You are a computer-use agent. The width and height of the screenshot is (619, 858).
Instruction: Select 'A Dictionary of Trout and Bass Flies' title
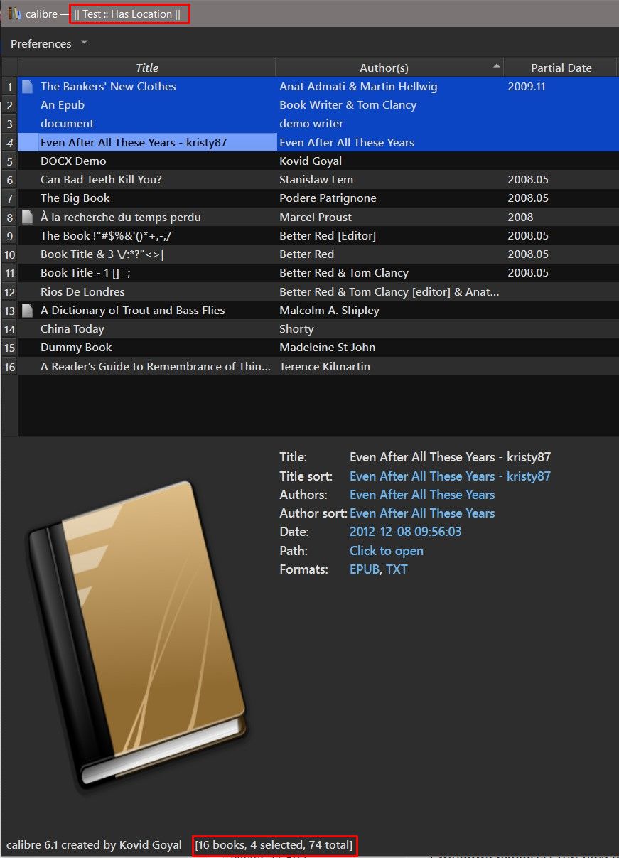pos(133,311)
